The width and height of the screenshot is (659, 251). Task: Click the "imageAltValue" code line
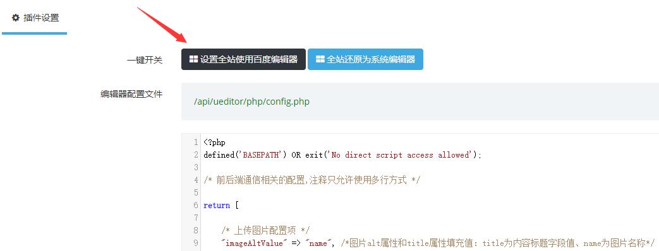pyautogui.click(x=438, y=243)
